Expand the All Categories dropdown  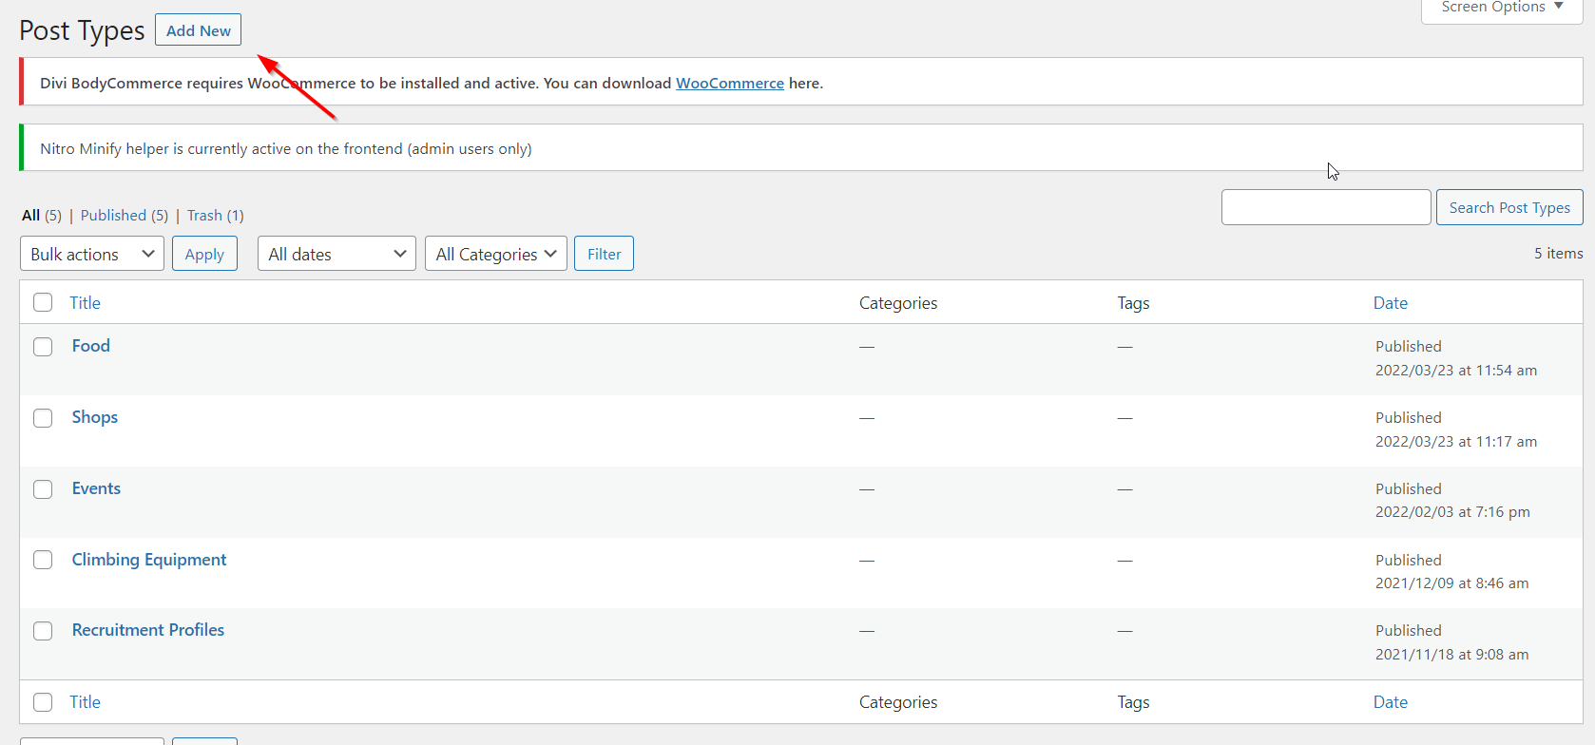pos(495,254)
